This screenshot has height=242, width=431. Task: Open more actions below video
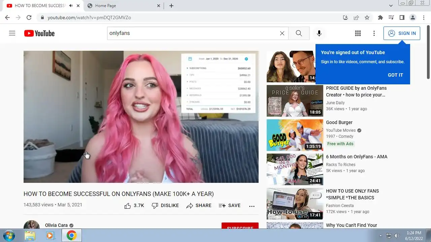[252, 206]
